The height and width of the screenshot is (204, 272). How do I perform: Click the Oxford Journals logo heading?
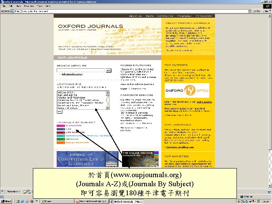tap(90, 26)
